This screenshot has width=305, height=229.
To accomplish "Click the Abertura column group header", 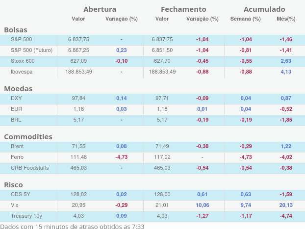I will pyautogui.click(x=100, y=9).
